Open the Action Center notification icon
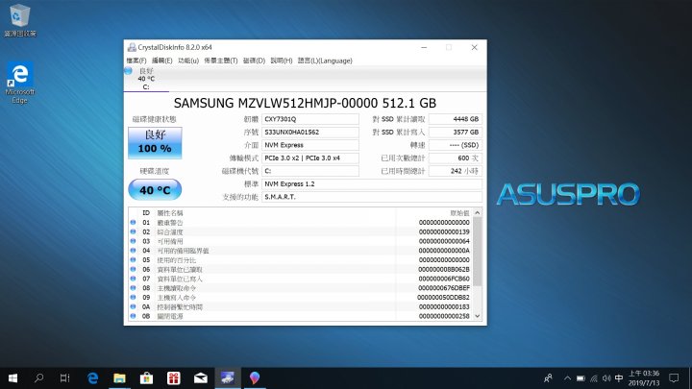The height and width of the screenshot is (389, 692). click(674, 378)
